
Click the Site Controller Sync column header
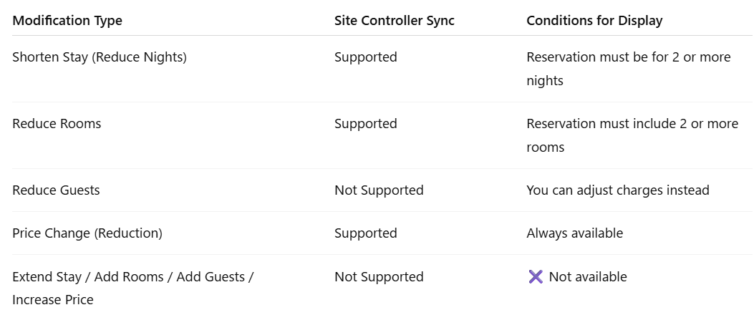click(395, 21)
